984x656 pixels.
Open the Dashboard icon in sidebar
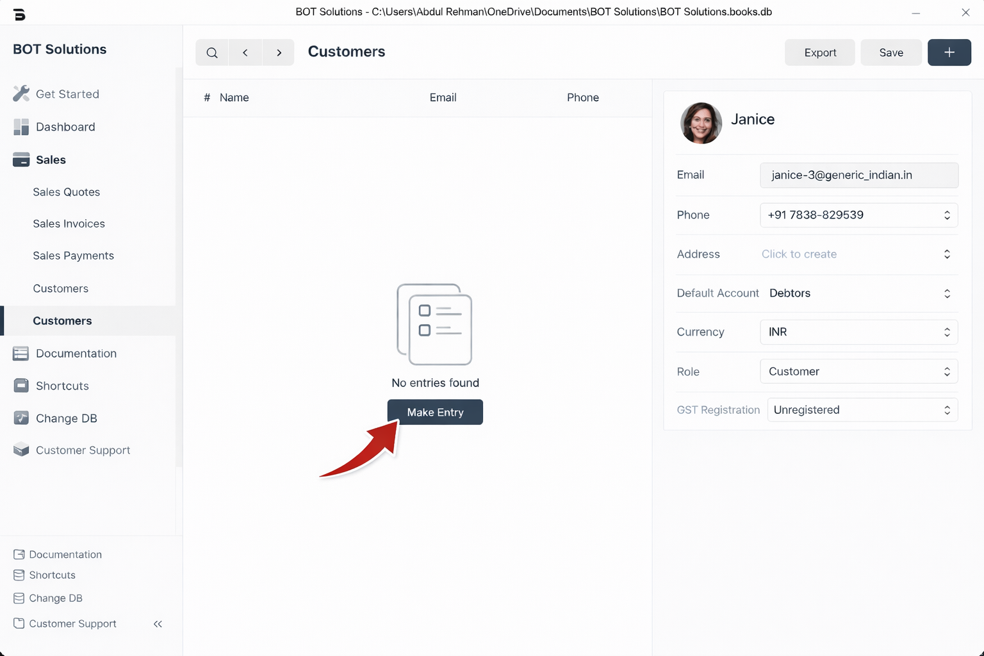(x=21, y=127)
